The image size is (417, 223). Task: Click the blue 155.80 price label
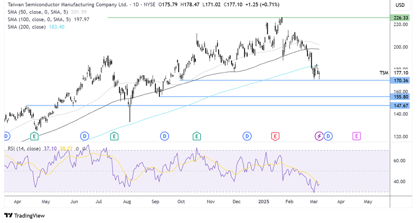pos(401,97)
